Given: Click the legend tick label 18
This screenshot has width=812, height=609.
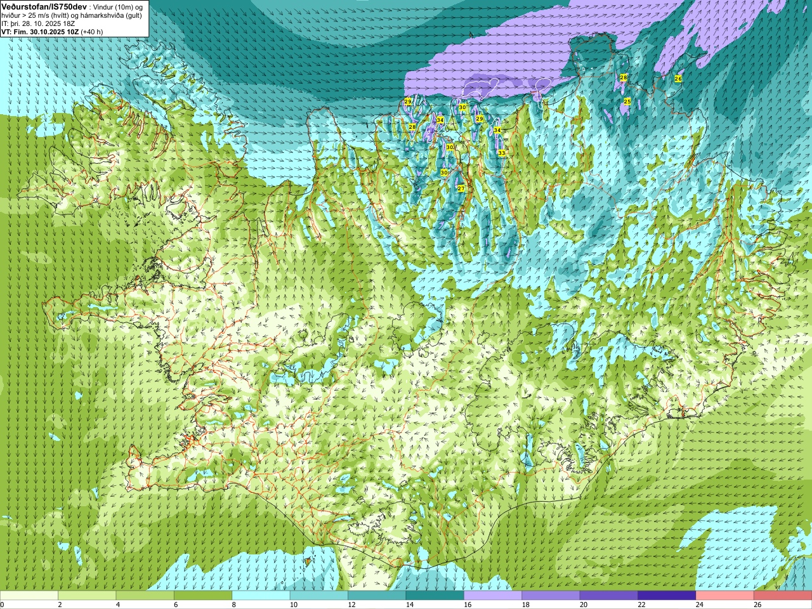Looking at the screenshot, I should click(526, 605).
